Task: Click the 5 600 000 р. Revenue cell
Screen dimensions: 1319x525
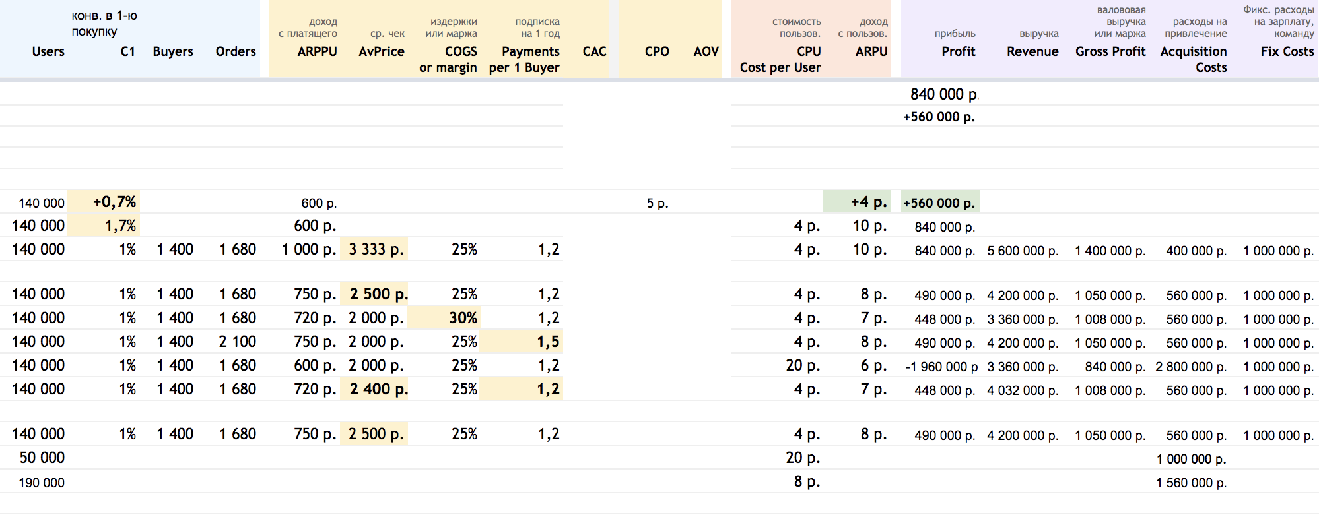Action: 1023,251
